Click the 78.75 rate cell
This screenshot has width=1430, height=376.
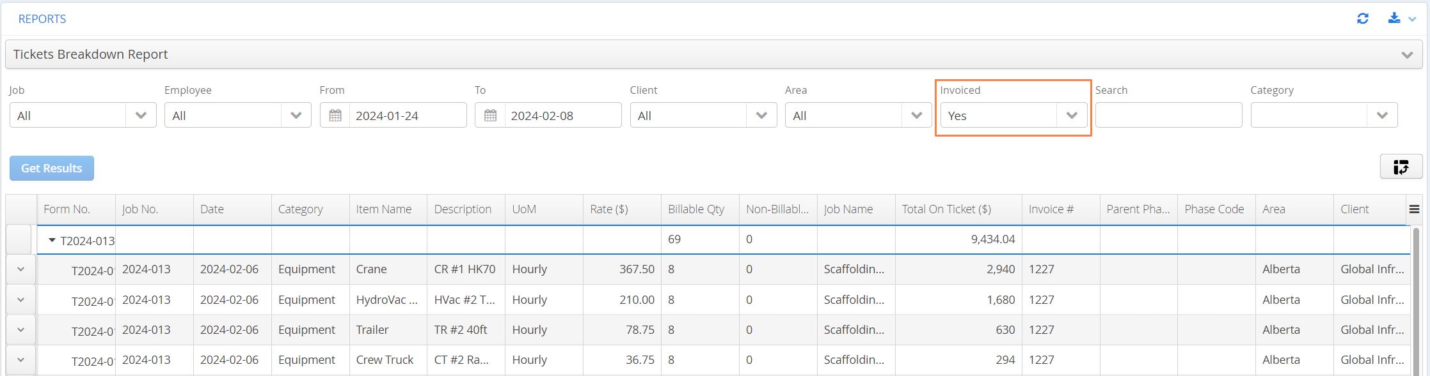pos(622,330)
